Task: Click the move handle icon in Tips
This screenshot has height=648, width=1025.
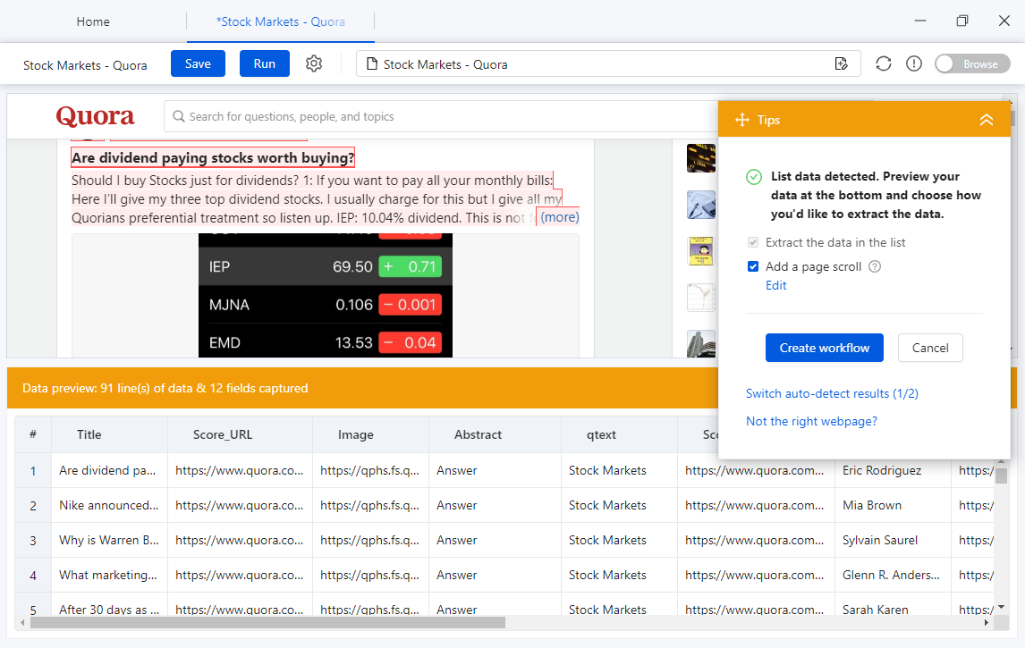Action: [742, 120]
